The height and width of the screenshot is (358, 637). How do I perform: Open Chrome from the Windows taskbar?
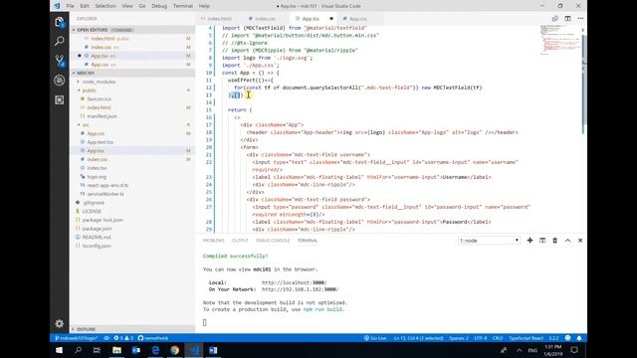(x=175, y=350)
